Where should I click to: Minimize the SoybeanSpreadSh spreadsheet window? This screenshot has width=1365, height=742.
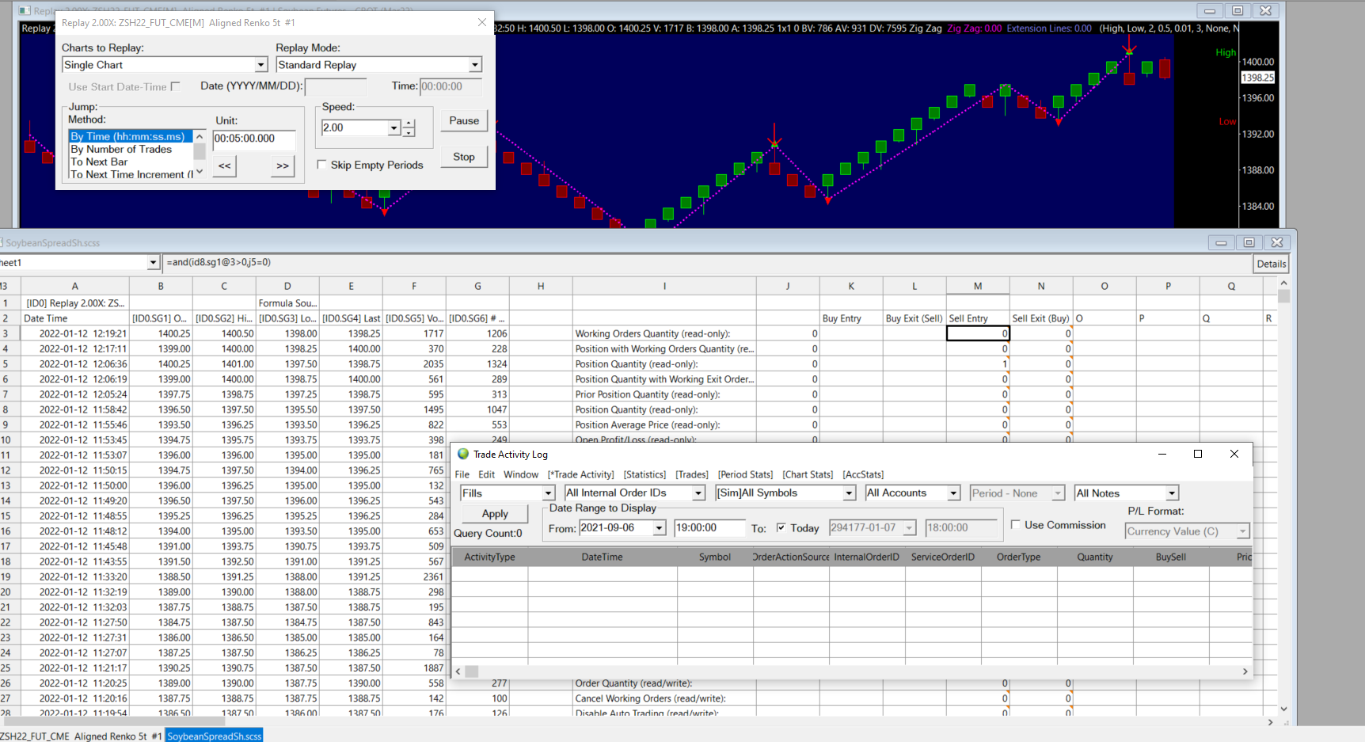(x=1221, y=242)
